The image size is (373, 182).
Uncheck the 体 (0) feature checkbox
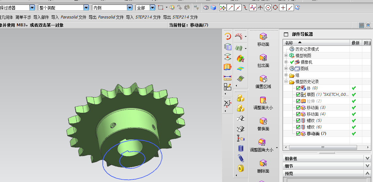pos(298,88)
